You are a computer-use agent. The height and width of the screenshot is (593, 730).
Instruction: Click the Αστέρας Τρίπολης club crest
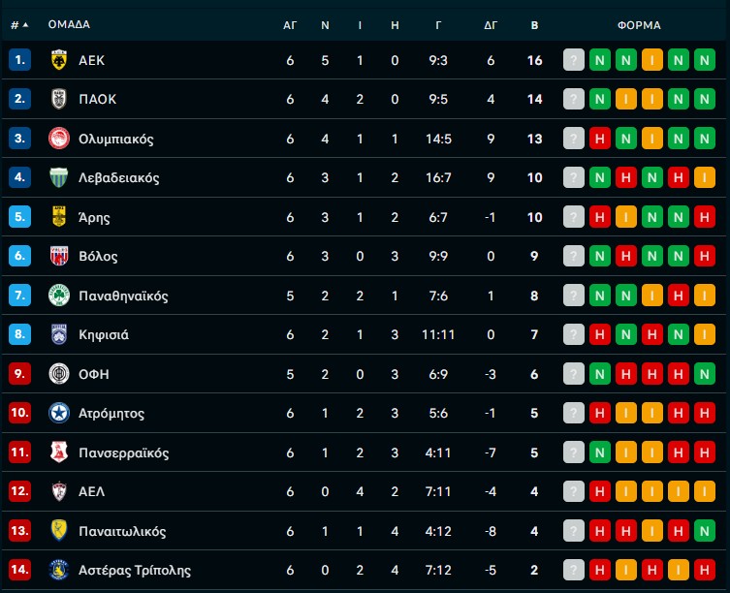59,571
